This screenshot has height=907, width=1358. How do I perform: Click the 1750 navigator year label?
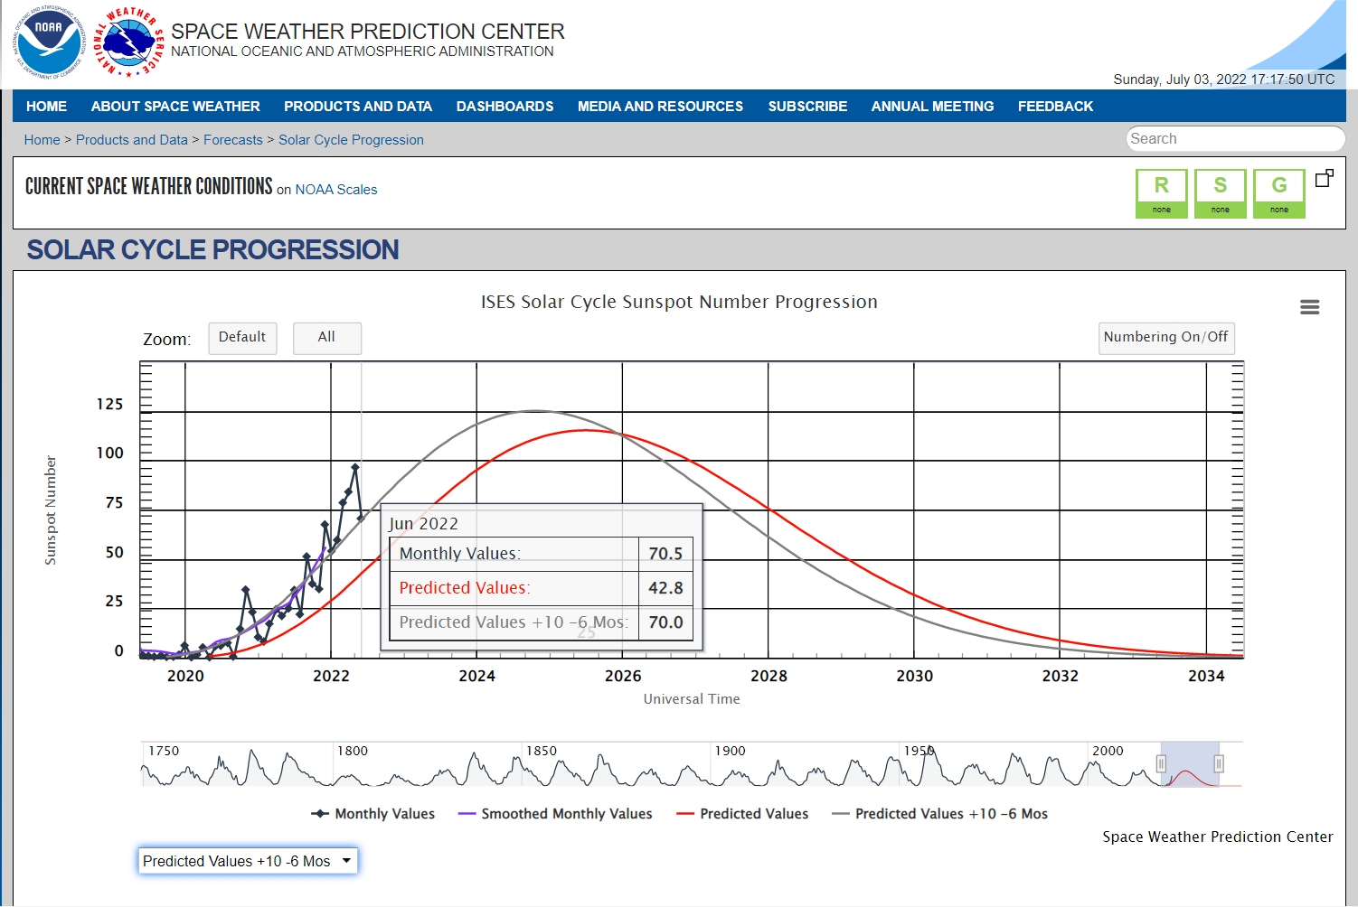[164, 751]
